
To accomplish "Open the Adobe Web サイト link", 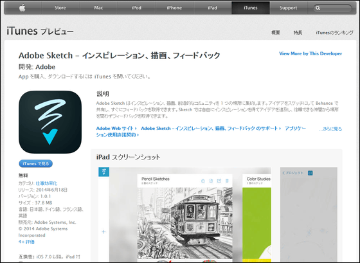I will click(116, 128).
